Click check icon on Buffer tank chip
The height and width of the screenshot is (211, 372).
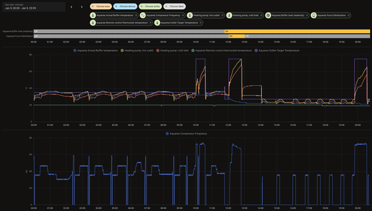(268, 15)
